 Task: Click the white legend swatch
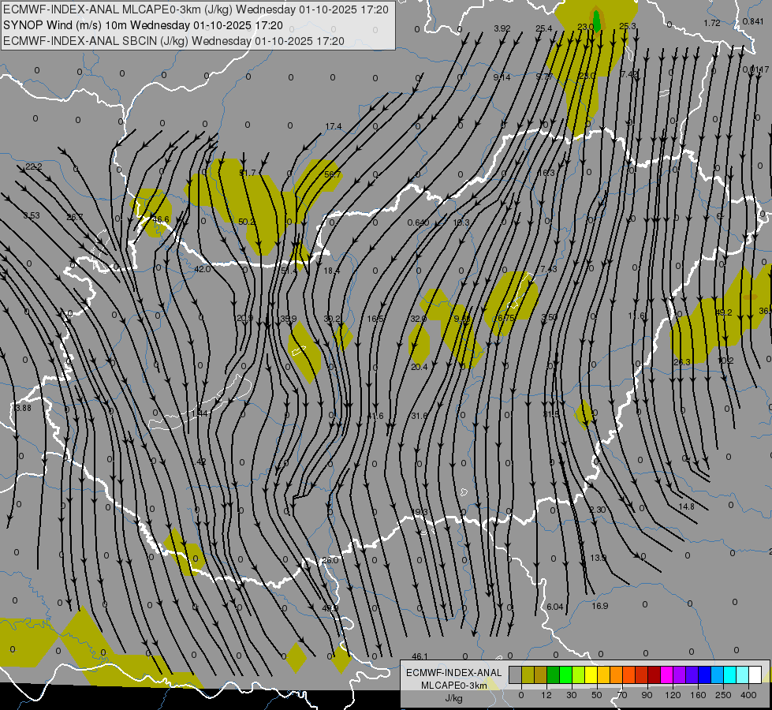tap(755, 674)
